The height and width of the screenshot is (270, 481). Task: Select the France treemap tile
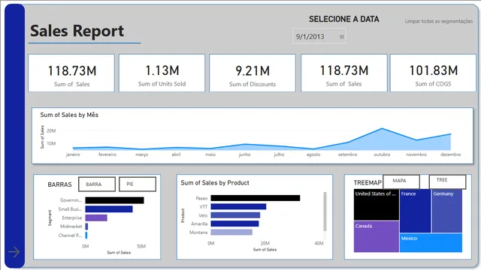point(416,211)
